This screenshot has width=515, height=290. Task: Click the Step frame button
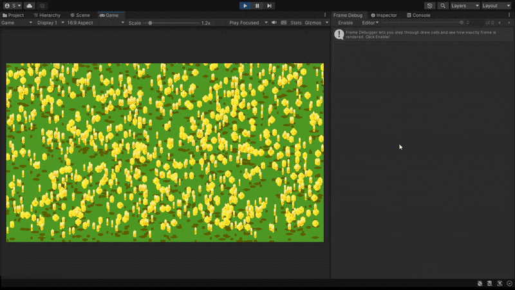click(269, 6)
